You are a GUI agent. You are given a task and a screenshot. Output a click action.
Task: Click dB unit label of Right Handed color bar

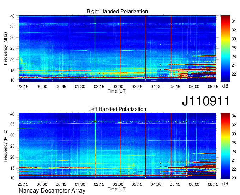coord(225,86)
